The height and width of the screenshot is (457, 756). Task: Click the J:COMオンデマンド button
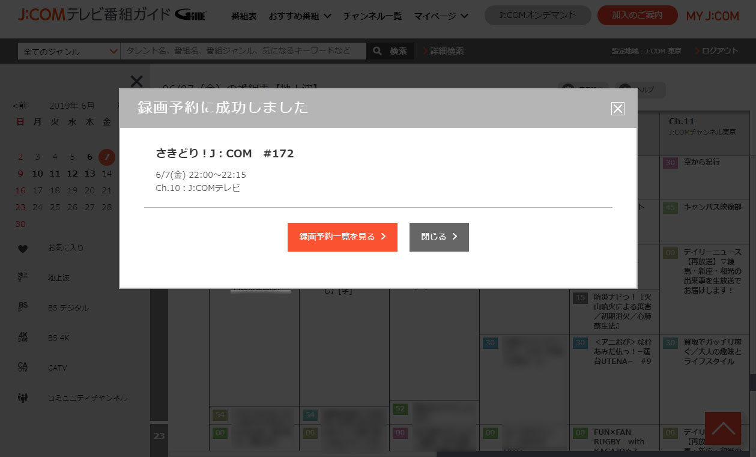[537, 16]
